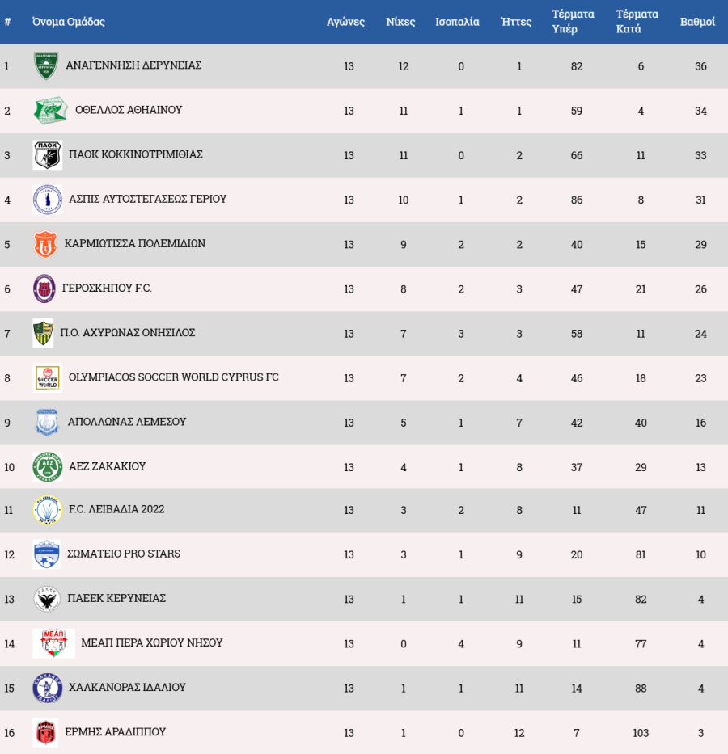The image size is (728, 754).
Task: Click the ΟΘΕΛΛΟΣ ΑΘΗΑΙΝΟΥ team crest
Action: [x=50, y=111]
